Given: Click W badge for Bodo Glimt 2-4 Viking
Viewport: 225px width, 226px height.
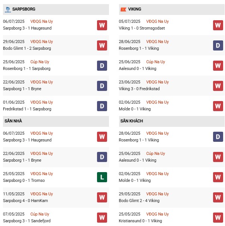Looking at the screenshot, I should click(x=218, y=198).
